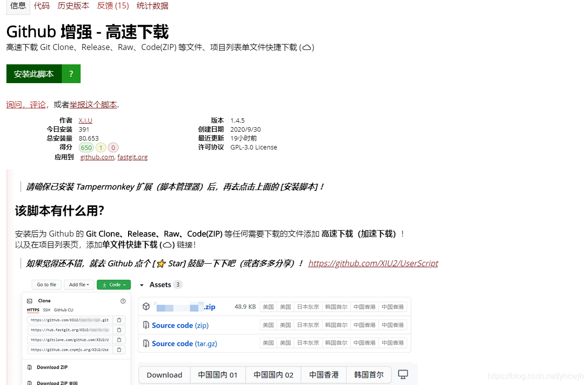Click the gitclone.com URL field

point(70,339)
